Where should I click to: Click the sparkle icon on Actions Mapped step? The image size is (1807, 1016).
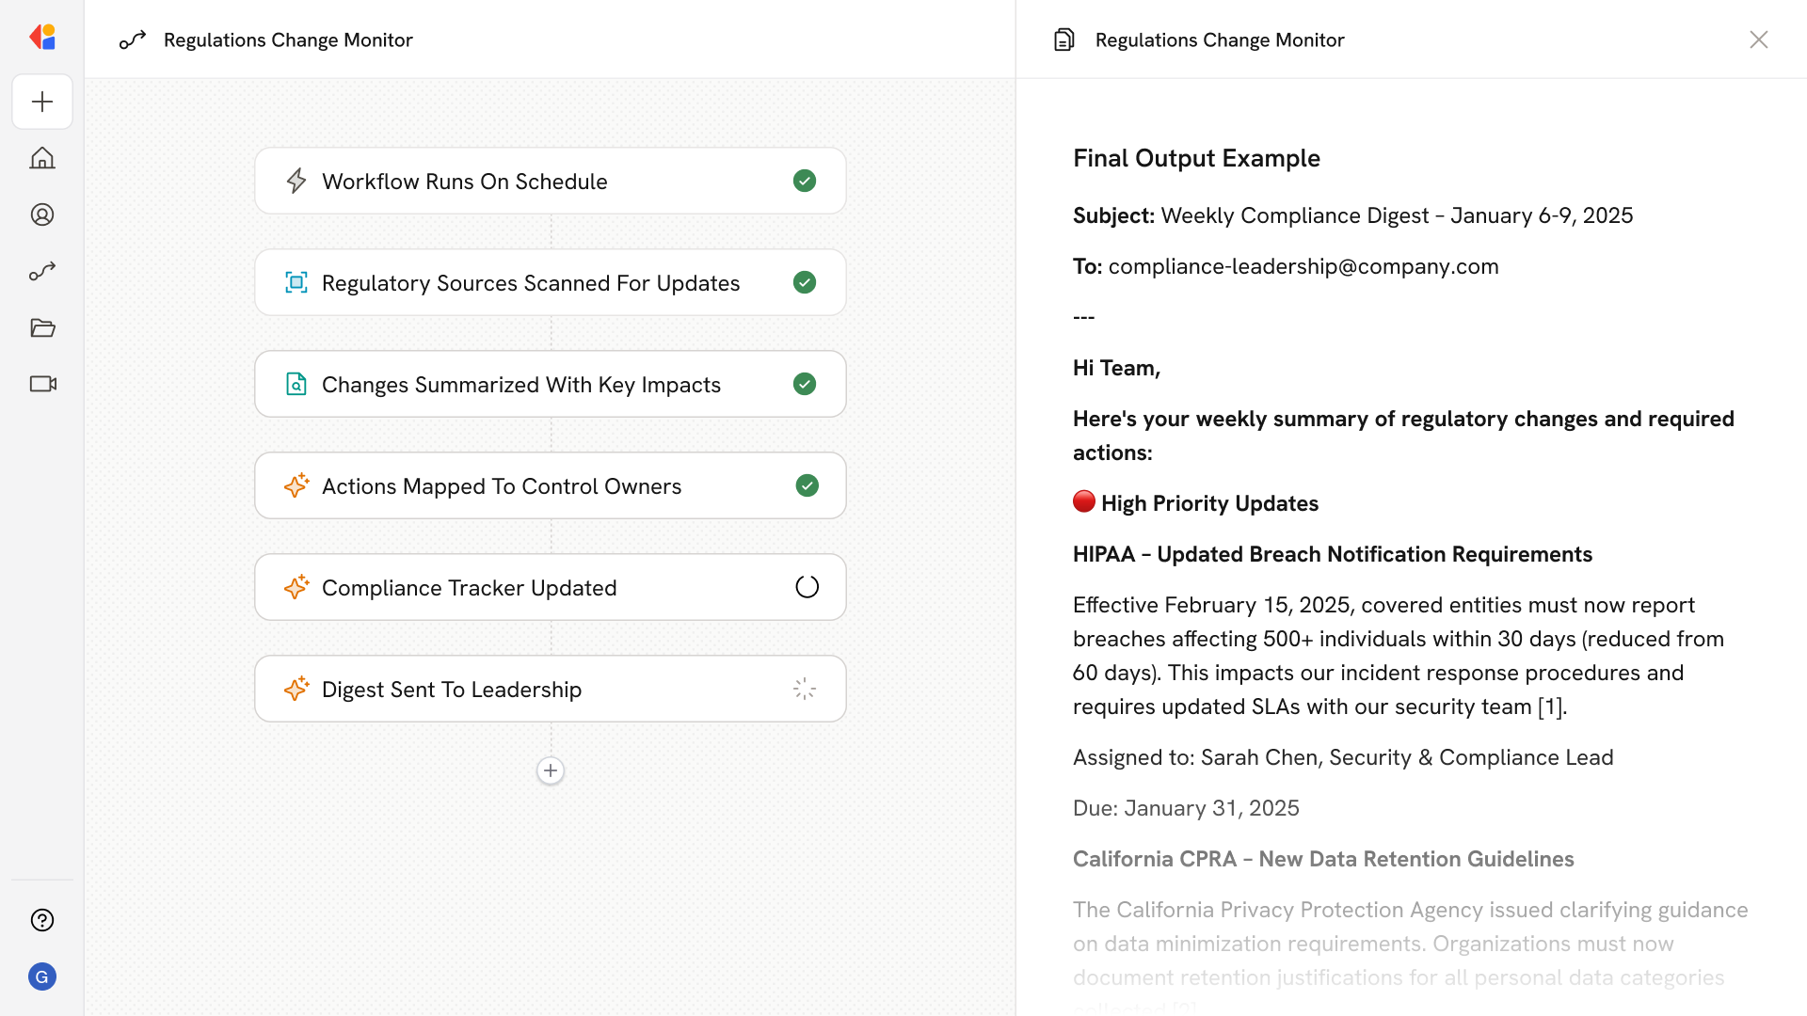pos(296,485)
